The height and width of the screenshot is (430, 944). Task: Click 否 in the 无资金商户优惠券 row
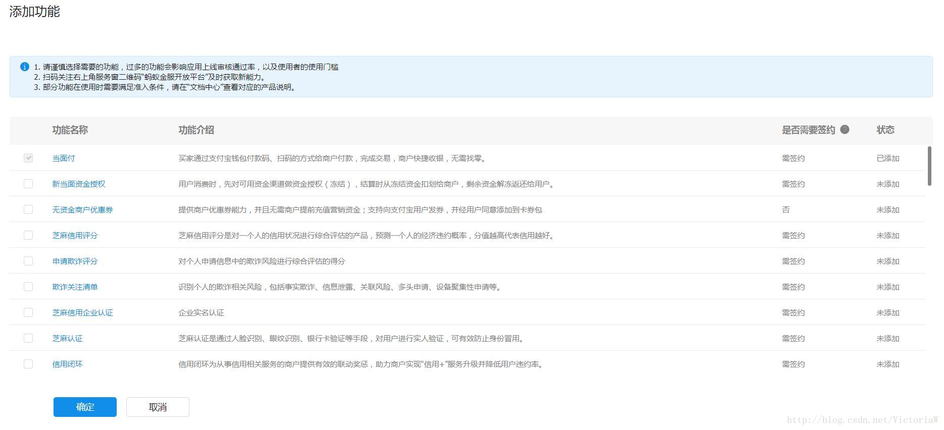point(785,209)
